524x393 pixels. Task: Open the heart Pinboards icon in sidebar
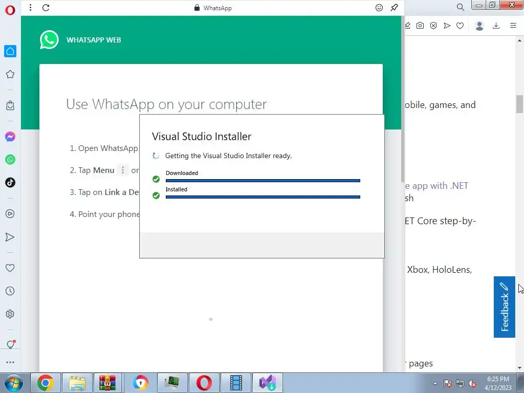click(10, 268)
